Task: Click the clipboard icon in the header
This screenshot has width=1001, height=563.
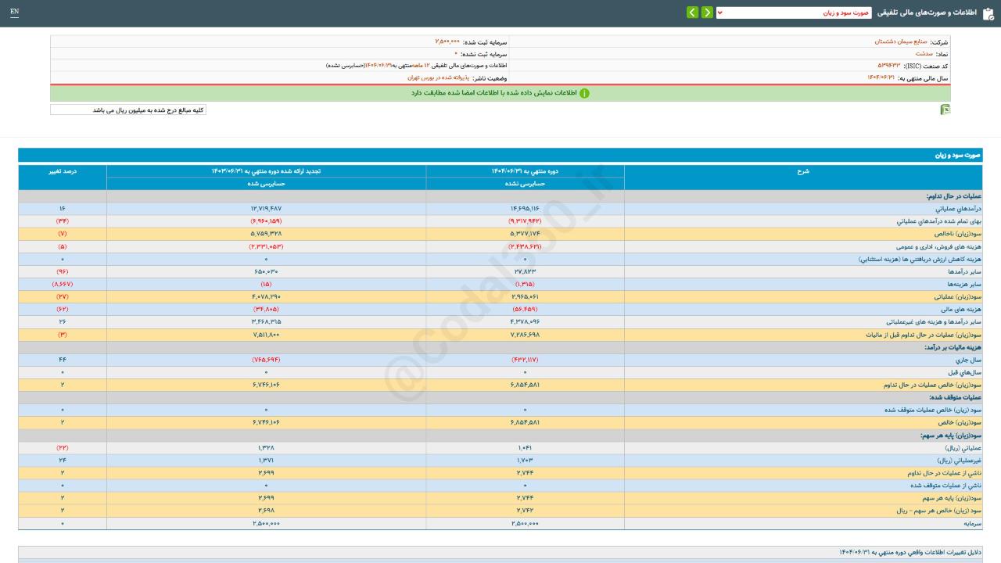Action: coord(988,13)
